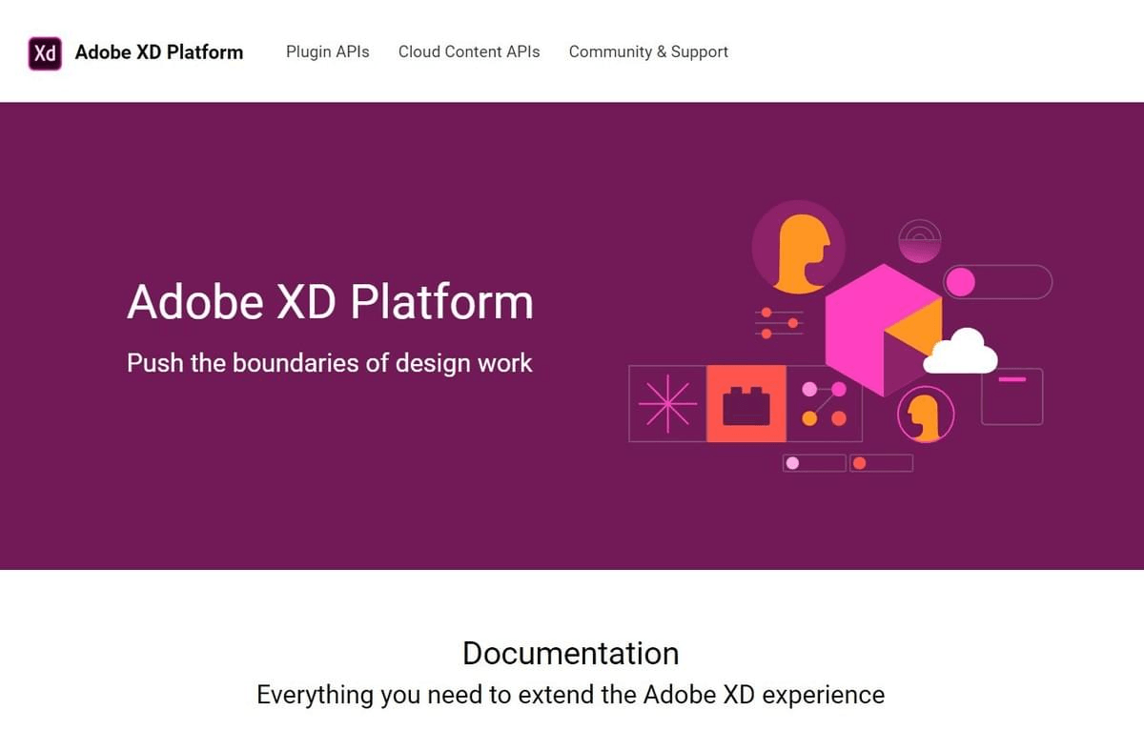Click "Everything you need to extend" subtitle
The height and width of the screenshot is (730, 1144).
click(x=571, y=695)
